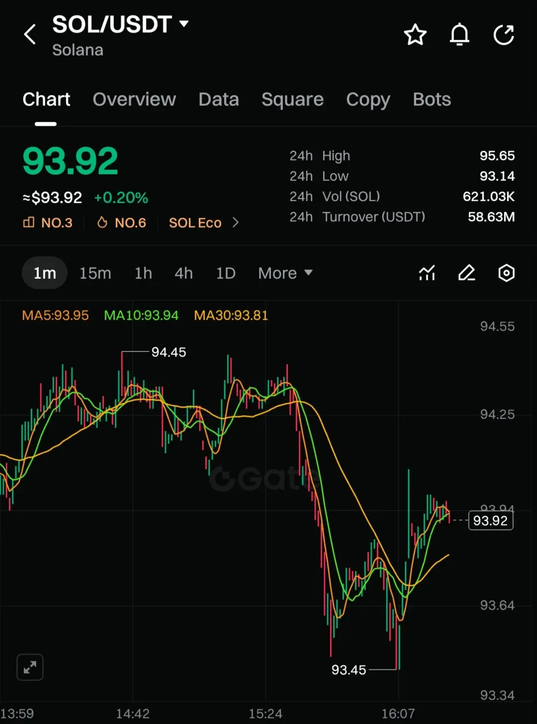
Task: Tap the 93.34 price axis label
Action: (x=497, y=695)
